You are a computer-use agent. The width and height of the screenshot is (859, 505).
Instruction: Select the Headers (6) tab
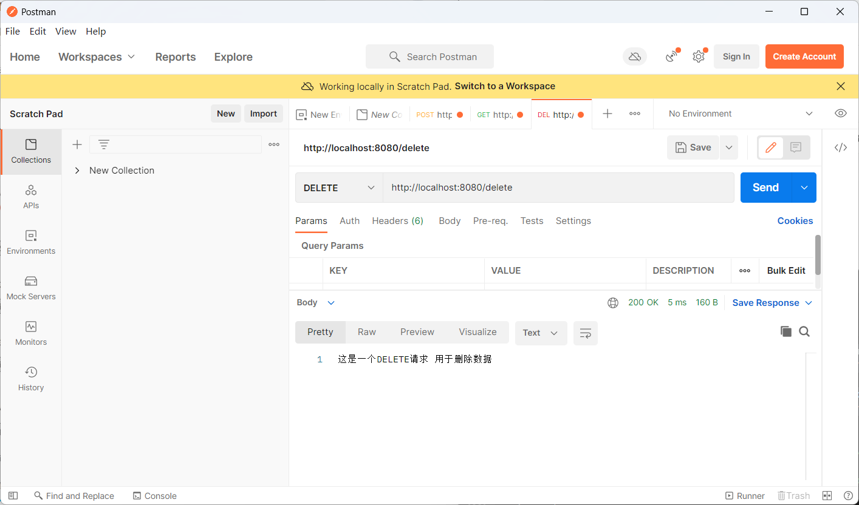pyautogui.click(x=397, y=221)
